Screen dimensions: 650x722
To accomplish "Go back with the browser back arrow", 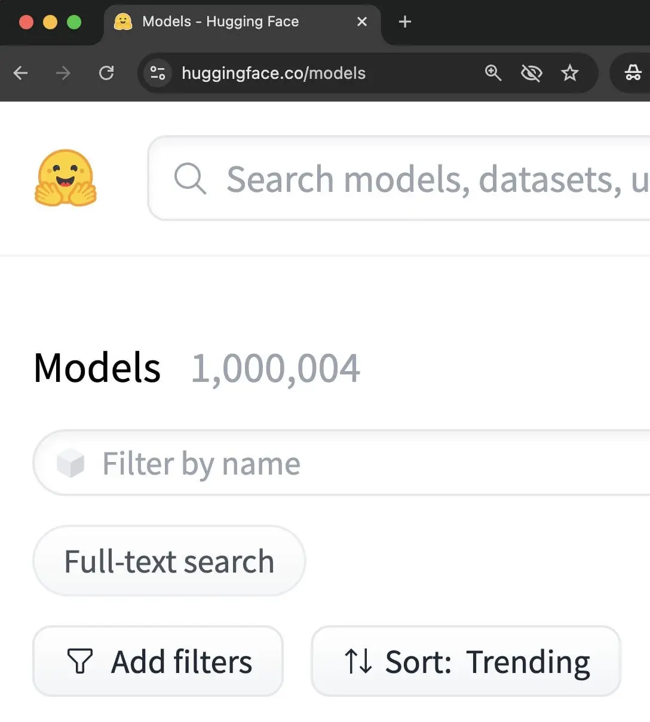I will [21, 73].
